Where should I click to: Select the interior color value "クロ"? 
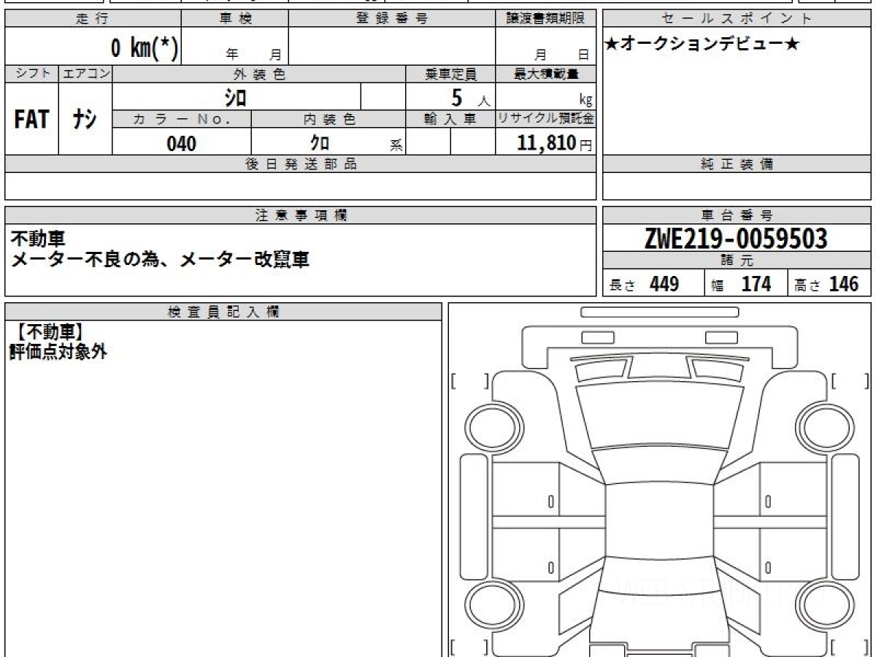[x=319, y=143]
